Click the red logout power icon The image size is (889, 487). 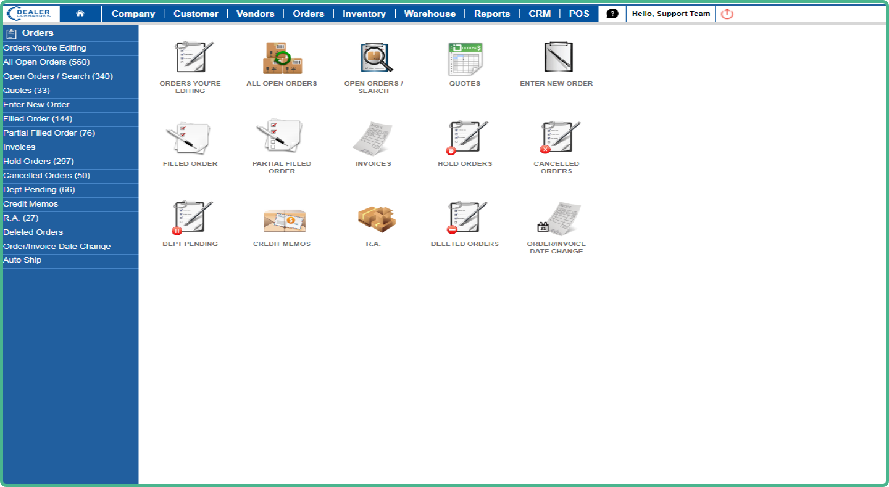coord(727,14)
